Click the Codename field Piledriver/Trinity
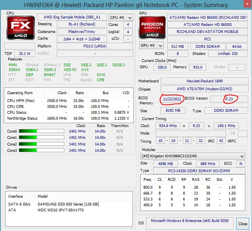Screen dimensions: 252x231 [x=82, y=31]
